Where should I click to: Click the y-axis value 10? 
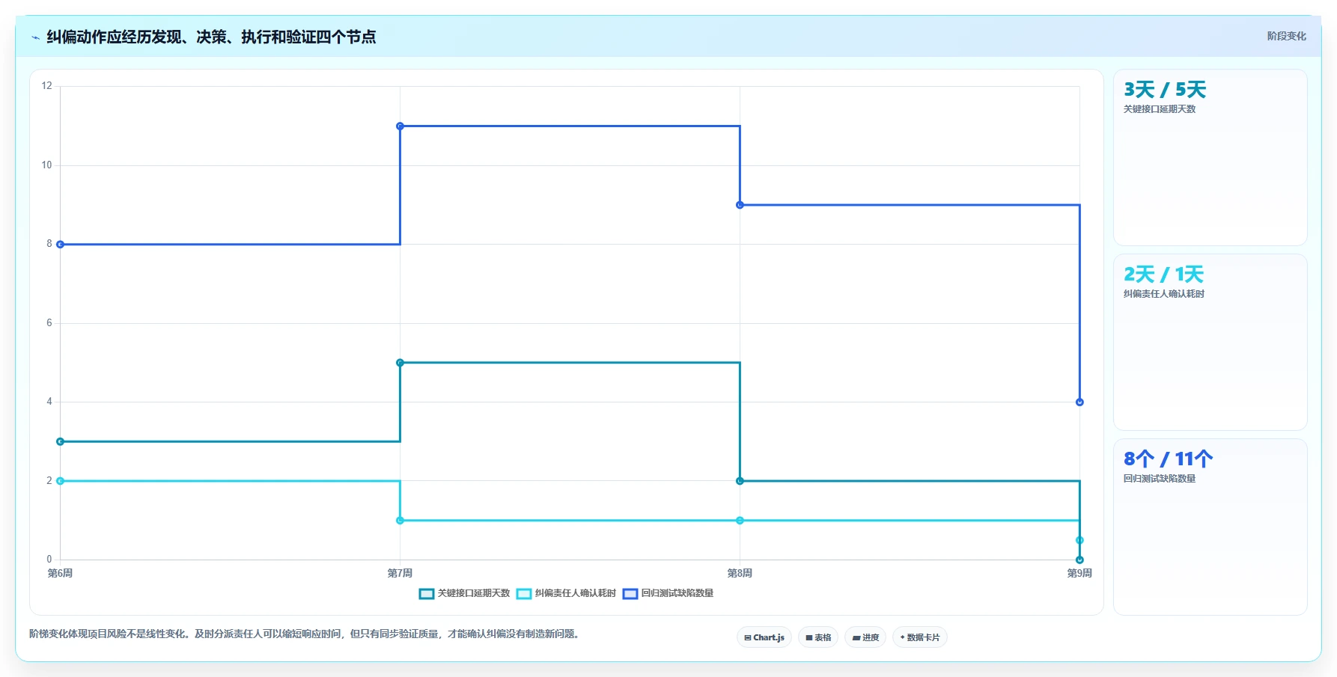[47, 165]
